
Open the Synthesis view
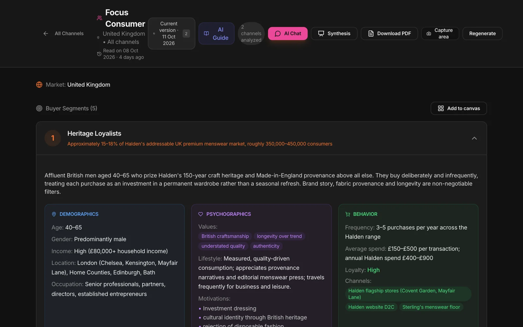point(334,33)
